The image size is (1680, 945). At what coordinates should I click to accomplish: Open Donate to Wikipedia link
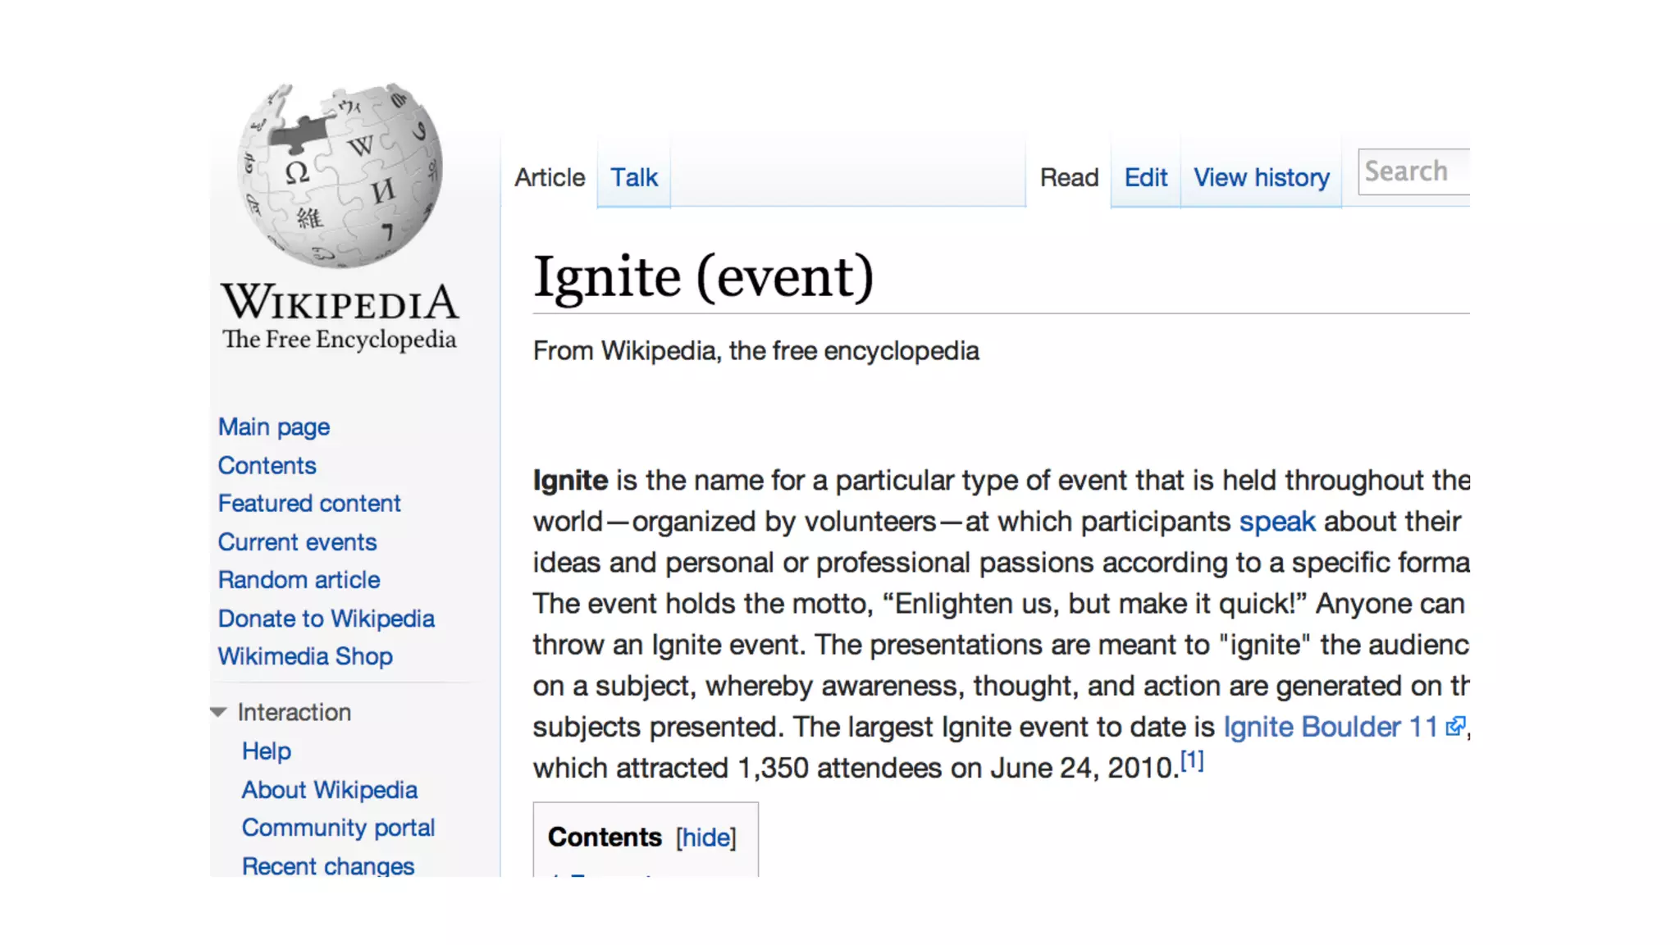(x=326, y=619)
